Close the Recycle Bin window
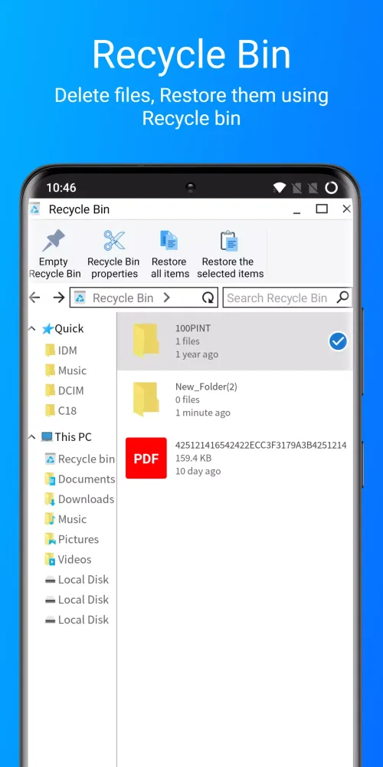The height and width of the screenshot is (767, 383). [x=346, y=209]
